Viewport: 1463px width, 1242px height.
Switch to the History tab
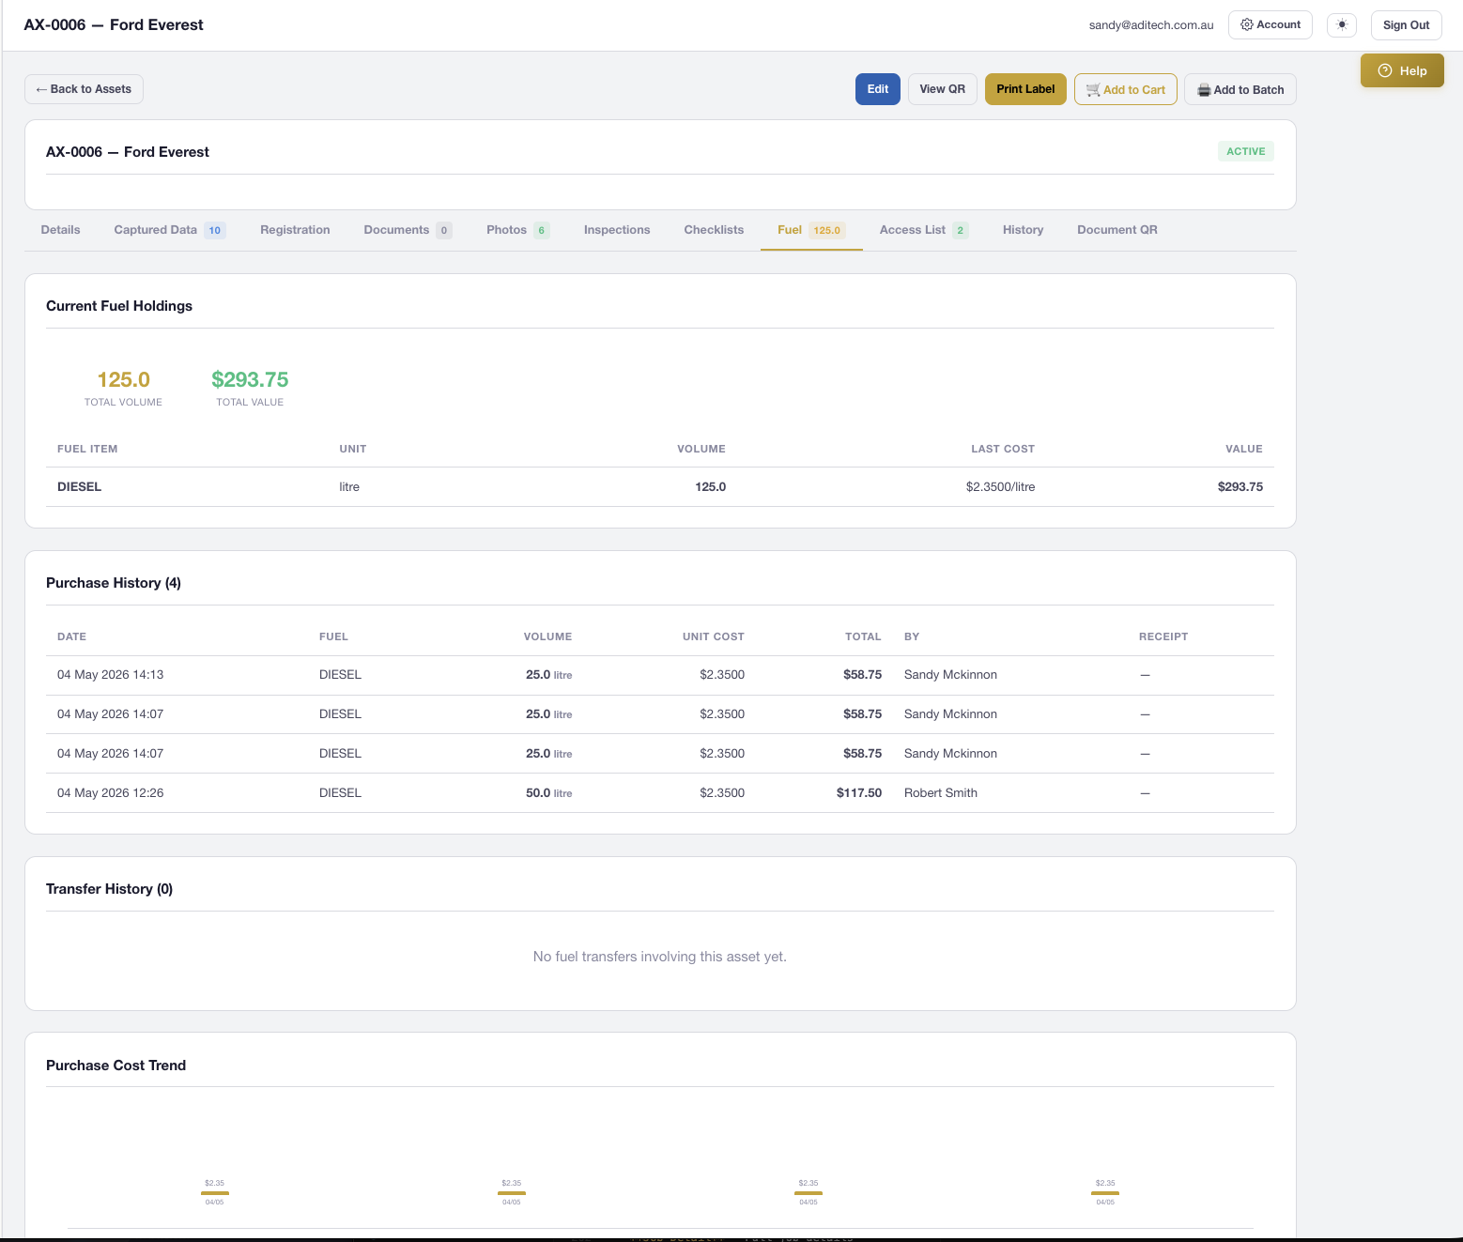coord(1023,230)
